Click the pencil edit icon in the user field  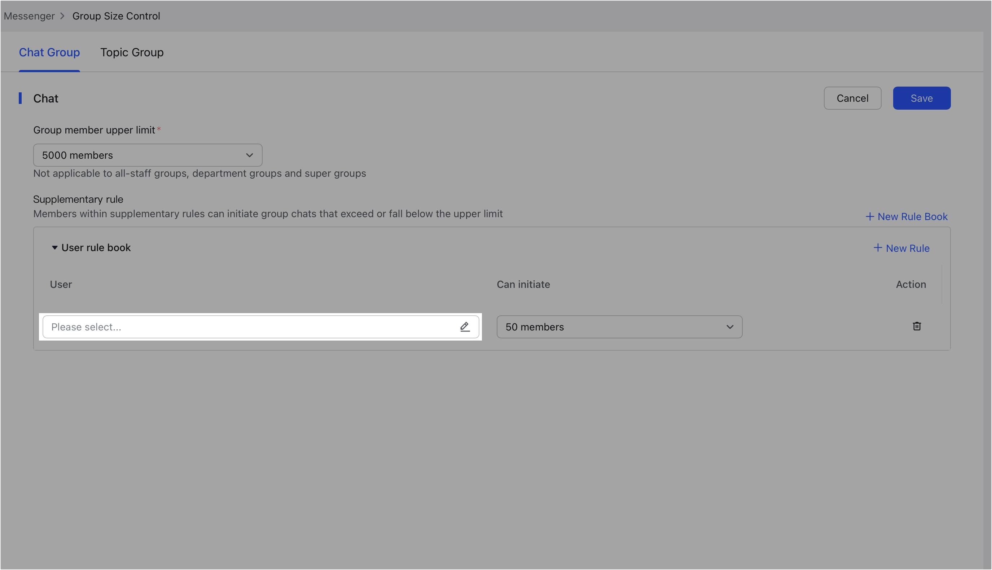(x=465, y=326)
